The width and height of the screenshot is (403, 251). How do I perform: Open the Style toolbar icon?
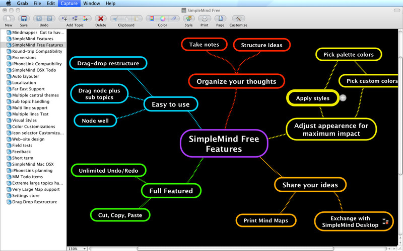point(188,19)
